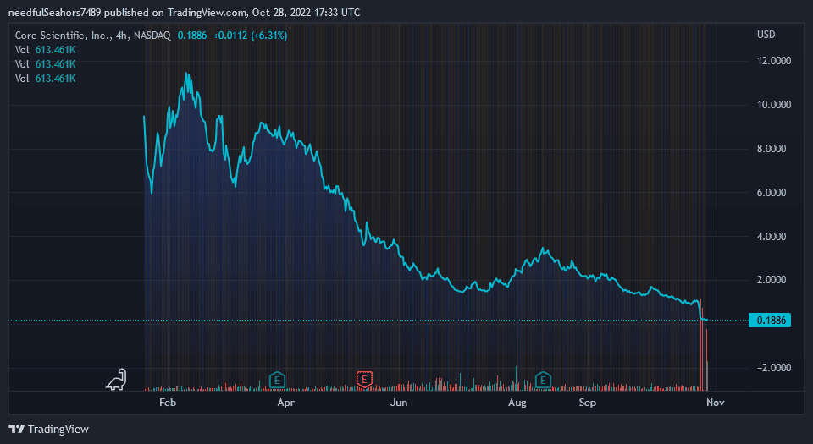Open the USD currency label
Image resolution: width=813 pixels, height=444 pixels.
766,35
